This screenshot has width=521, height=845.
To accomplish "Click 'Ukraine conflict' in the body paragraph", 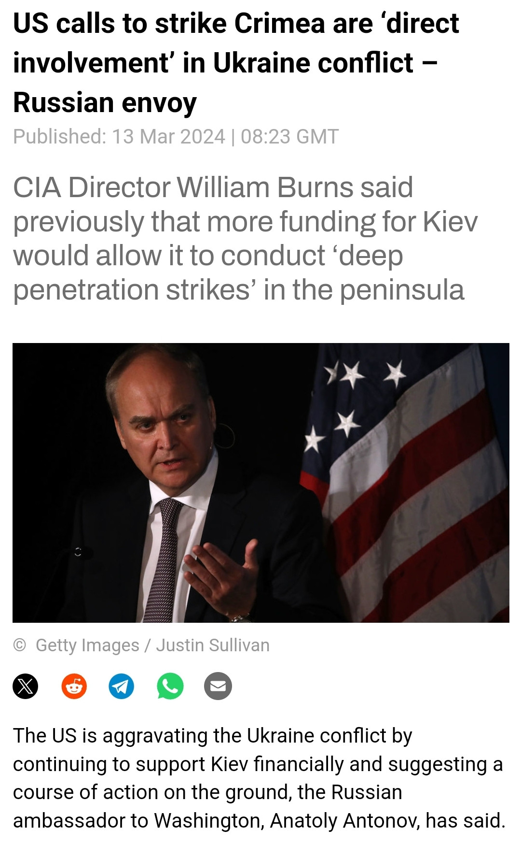I will 316,736.
